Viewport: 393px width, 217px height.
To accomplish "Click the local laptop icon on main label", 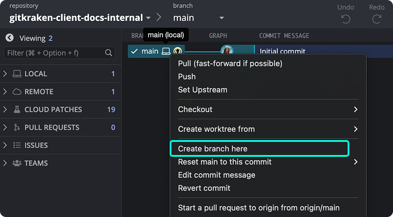I will click(x=165, y=51).
